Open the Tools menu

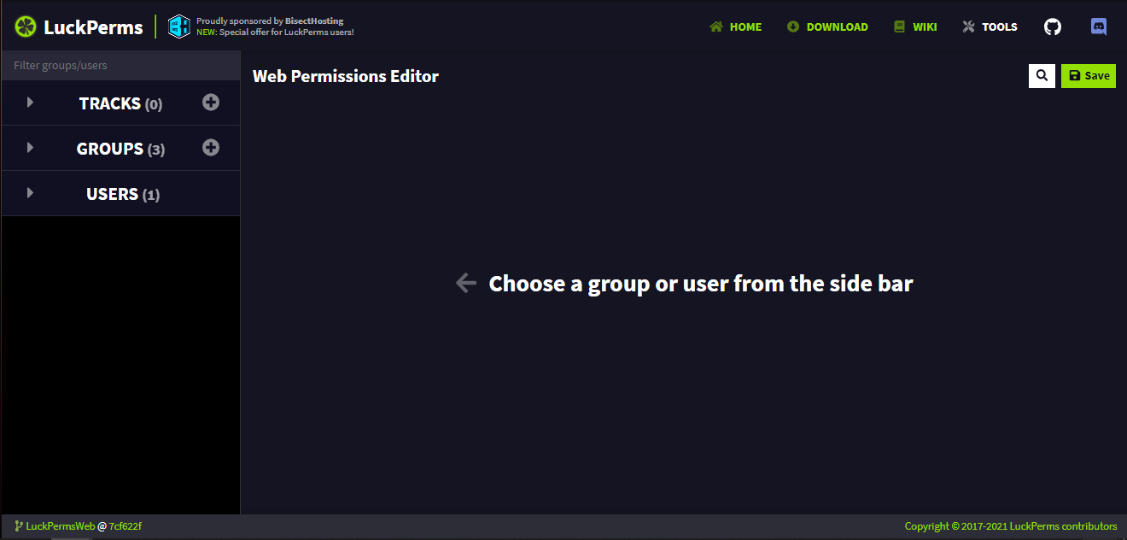pyautogui.click(x=990, y=26)
